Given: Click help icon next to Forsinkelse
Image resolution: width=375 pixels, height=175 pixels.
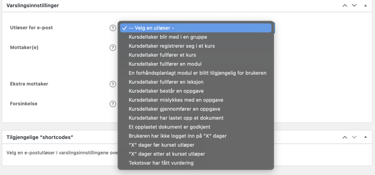Looking at the screenshot, I should [113, 104].
